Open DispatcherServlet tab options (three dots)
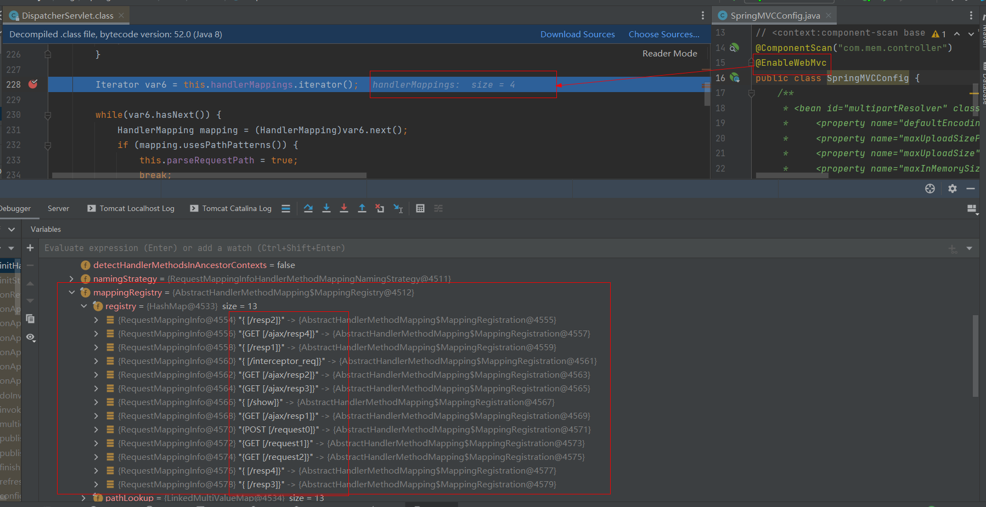Screen dimensions: 986x507 pyautogui.click(x=703, y=15)
